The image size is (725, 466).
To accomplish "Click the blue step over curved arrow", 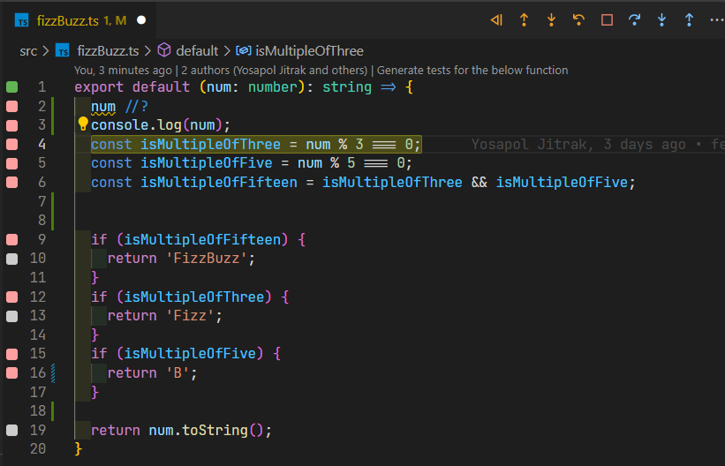I will click(634, 19).
